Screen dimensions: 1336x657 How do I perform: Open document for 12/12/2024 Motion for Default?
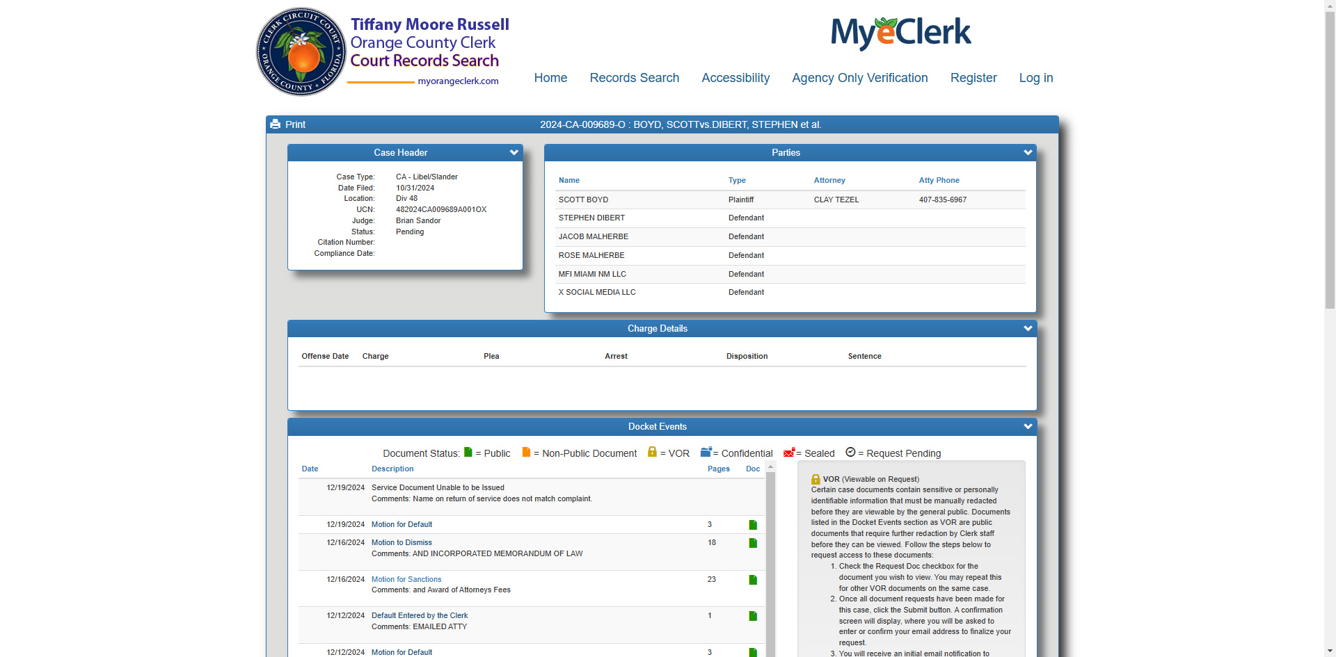pyautogui.click(x=753, y=652)
